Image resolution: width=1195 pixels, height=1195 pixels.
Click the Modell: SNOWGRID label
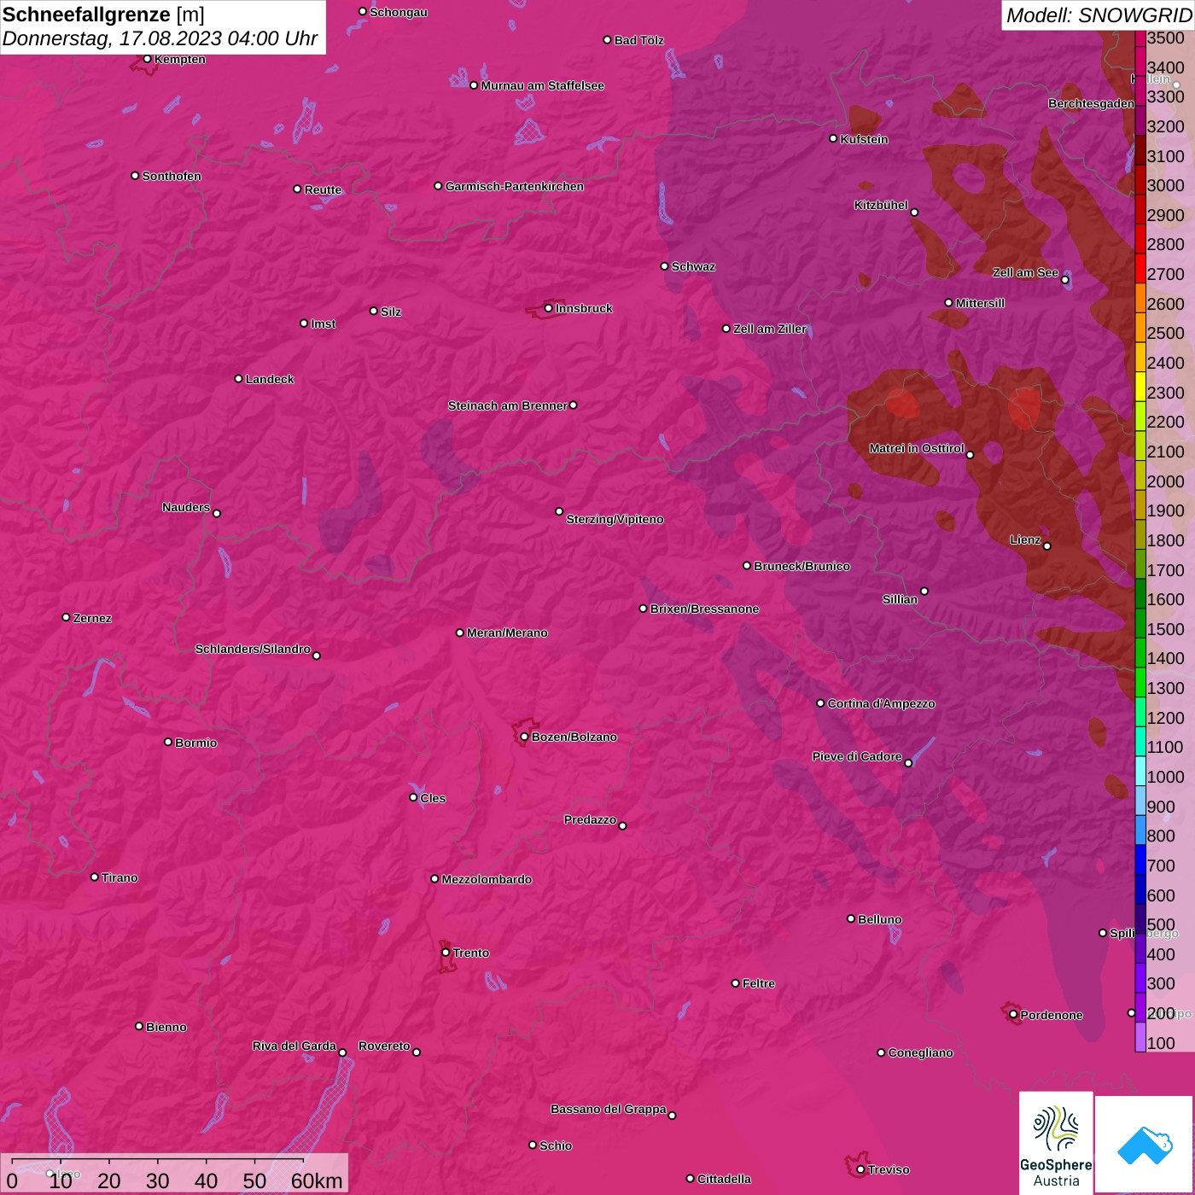coord(1099,15)
